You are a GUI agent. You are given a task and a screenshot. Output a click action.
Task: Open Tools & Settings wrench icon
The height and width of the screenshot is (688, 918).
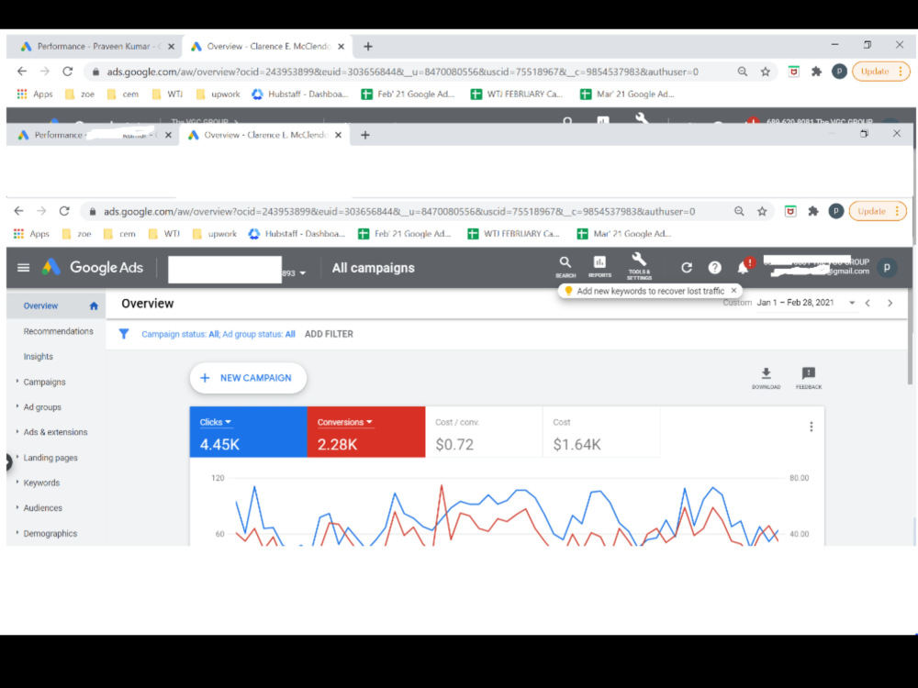tap(639, 266)
